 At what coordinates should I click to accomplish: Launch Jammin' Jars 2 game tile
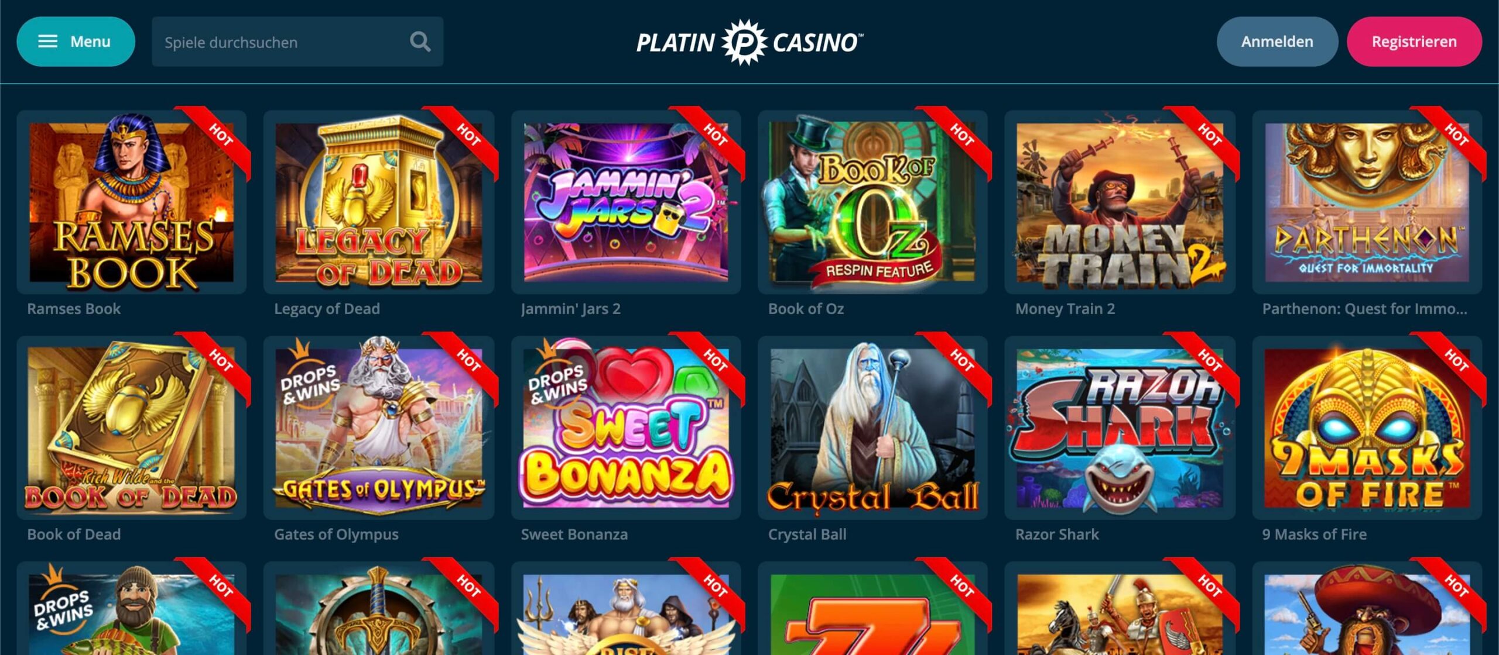coord(626,202)
